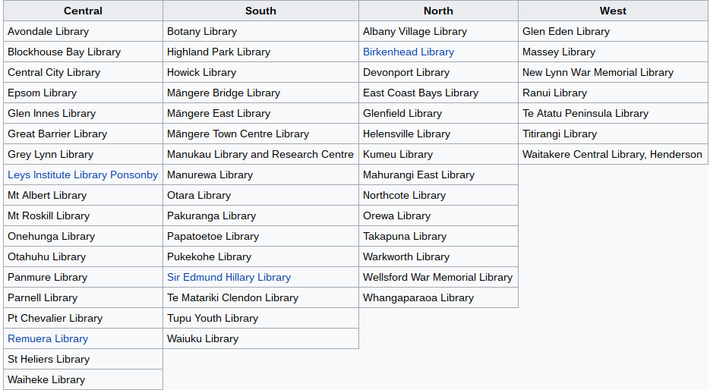
Task: Select the Whangaparaoa Library cell
Action: [438, 297]
